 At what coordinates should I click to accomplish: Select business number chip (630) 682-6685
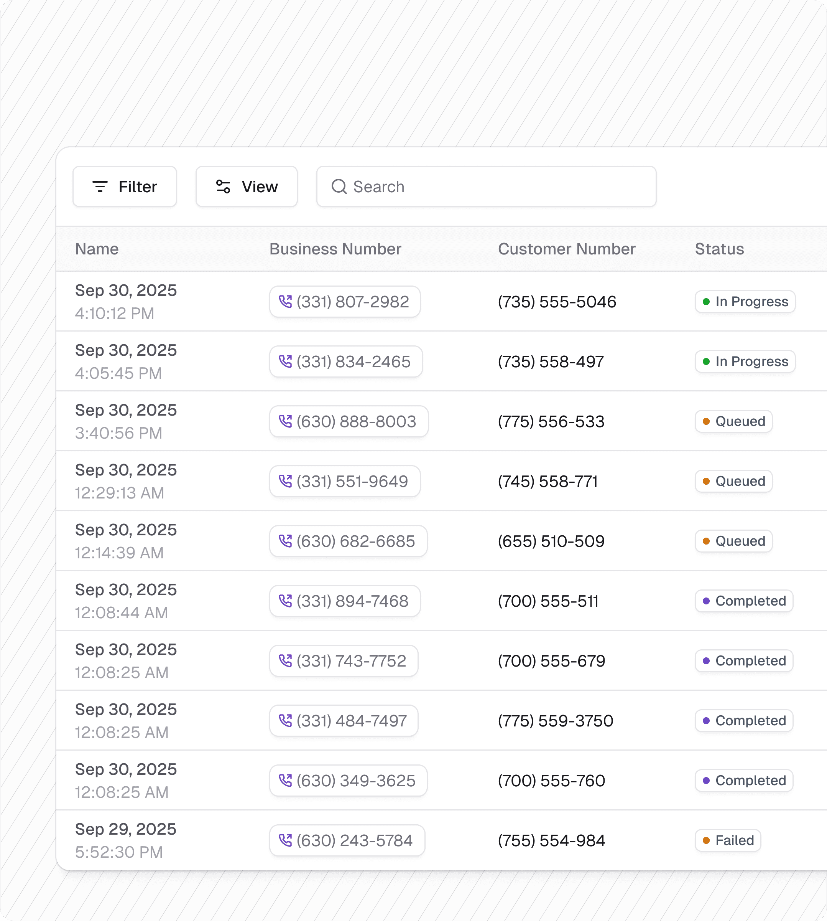tap(348, 541)
